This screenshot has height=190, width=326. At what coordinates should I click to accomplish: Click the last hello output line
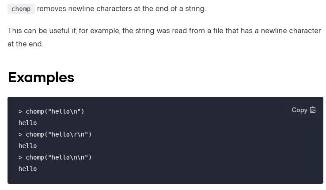pos(27,169)
